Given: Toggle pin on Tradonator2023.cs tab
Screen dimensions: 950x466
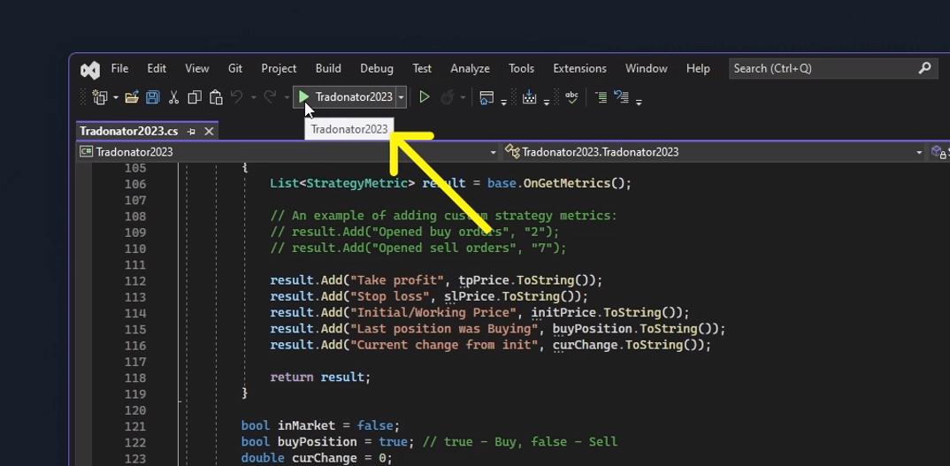Looking at the screenshot, I should coord(191,132).
